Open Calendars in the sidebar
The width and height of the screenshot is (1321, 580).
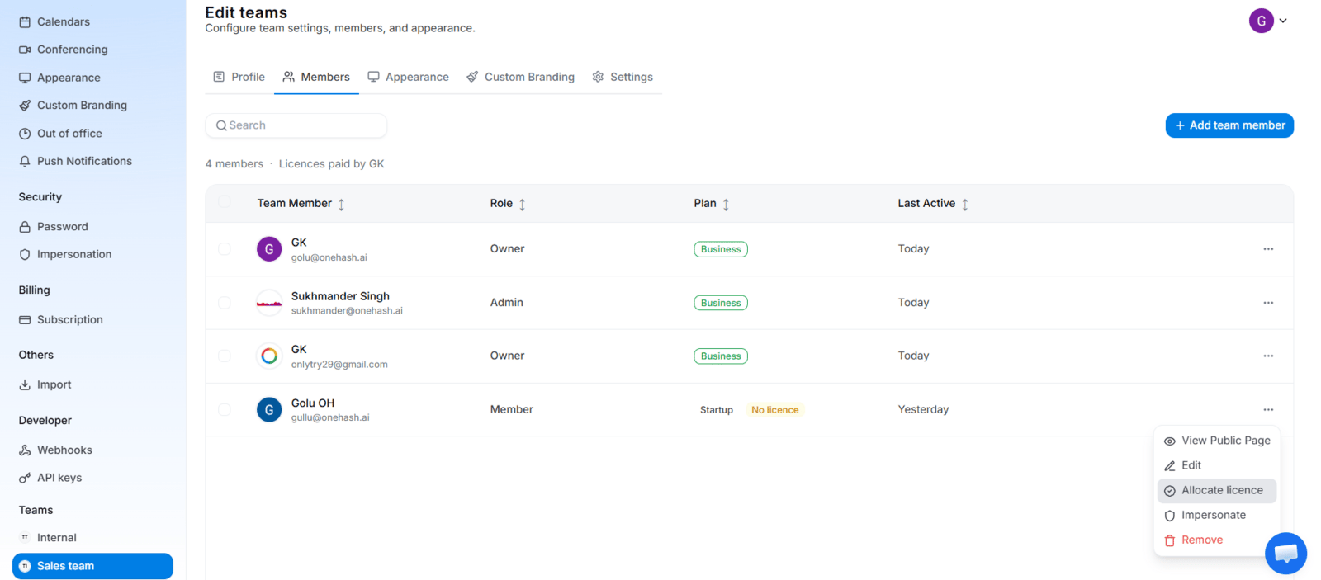click(54, 21)
